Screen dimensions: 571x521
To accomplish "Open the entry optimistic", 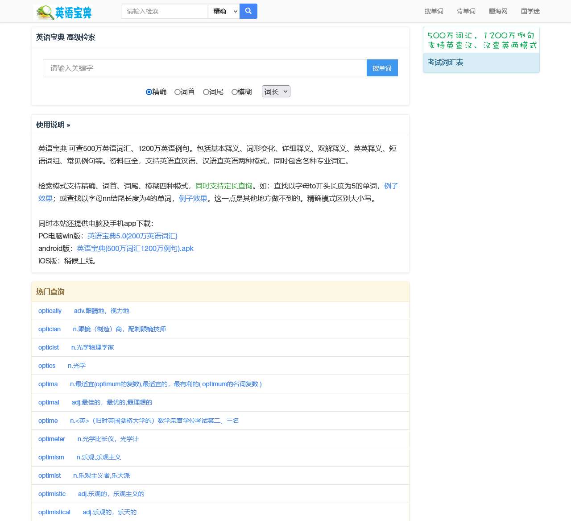I will pyautogui.click(x=52, y=494).
